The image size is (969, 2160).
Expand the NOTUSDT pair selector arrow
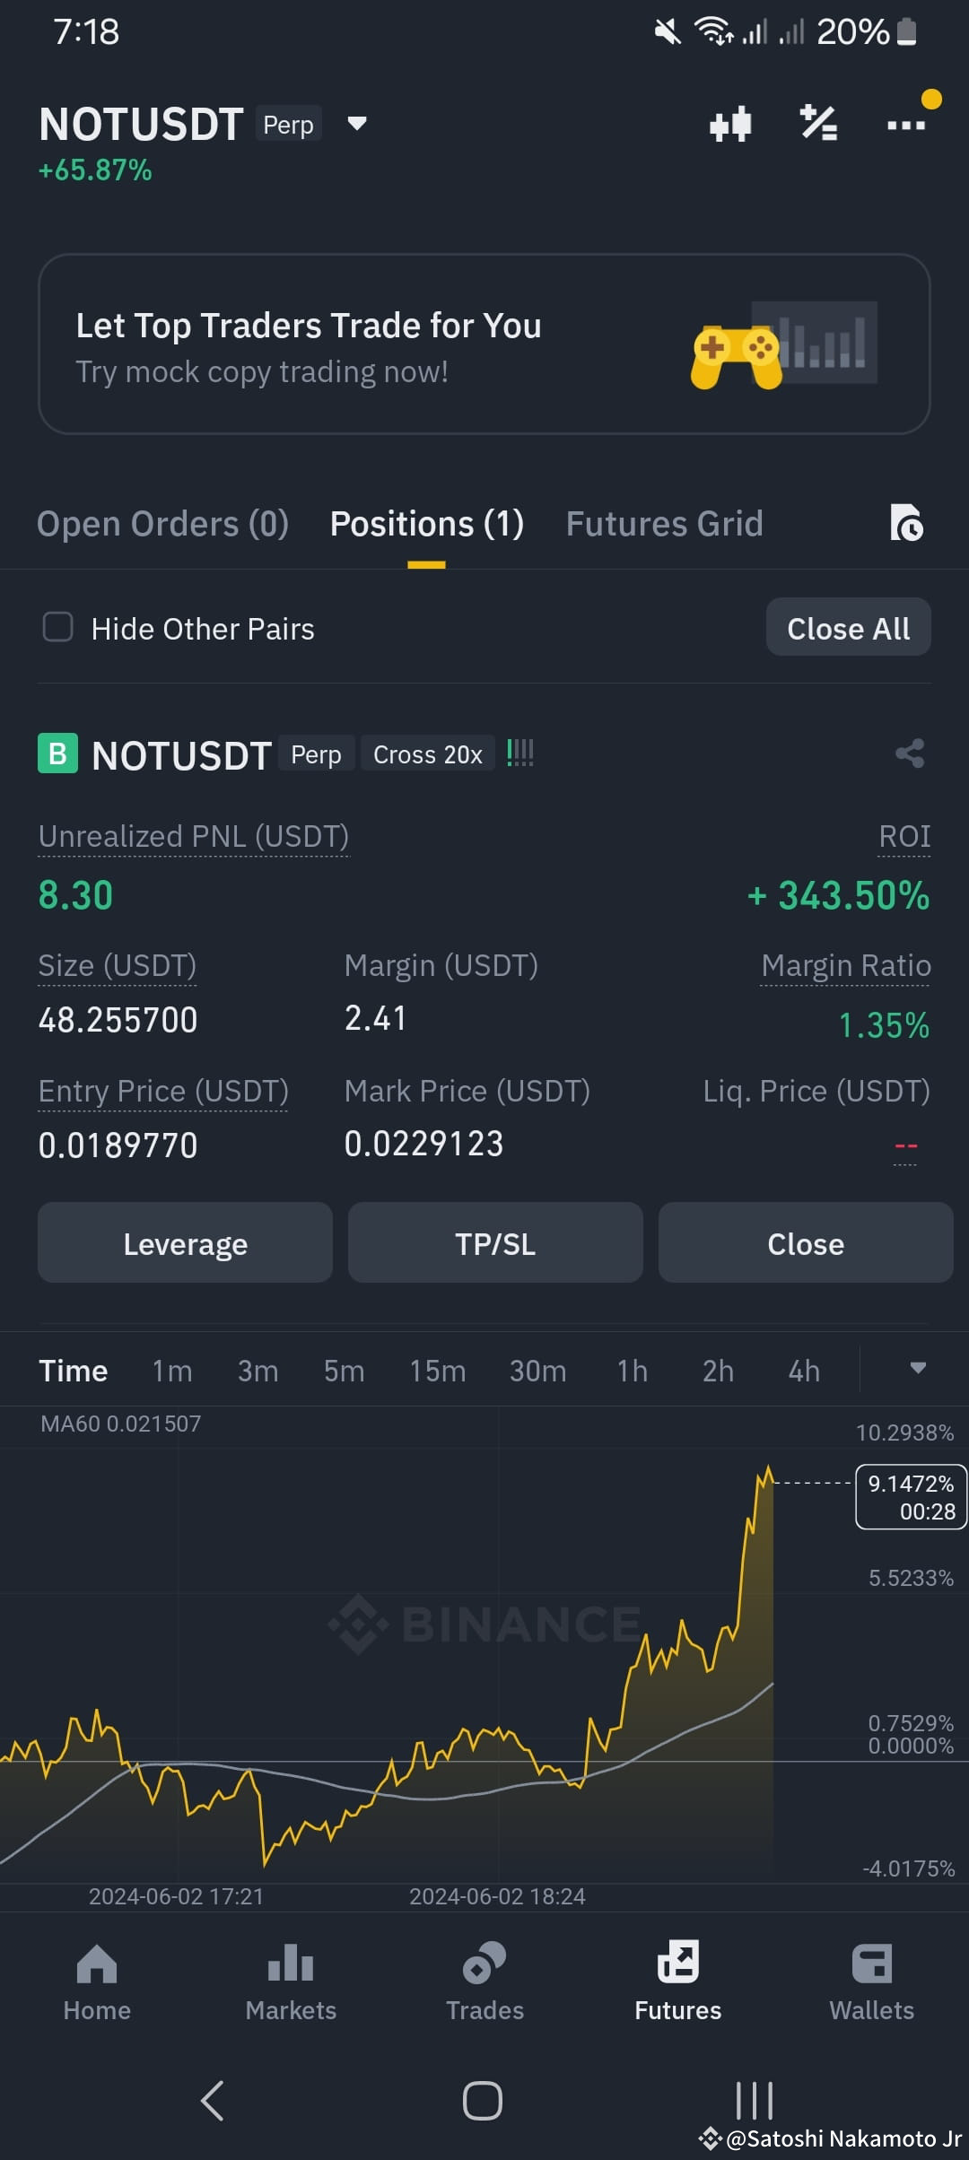coord(357,124)
